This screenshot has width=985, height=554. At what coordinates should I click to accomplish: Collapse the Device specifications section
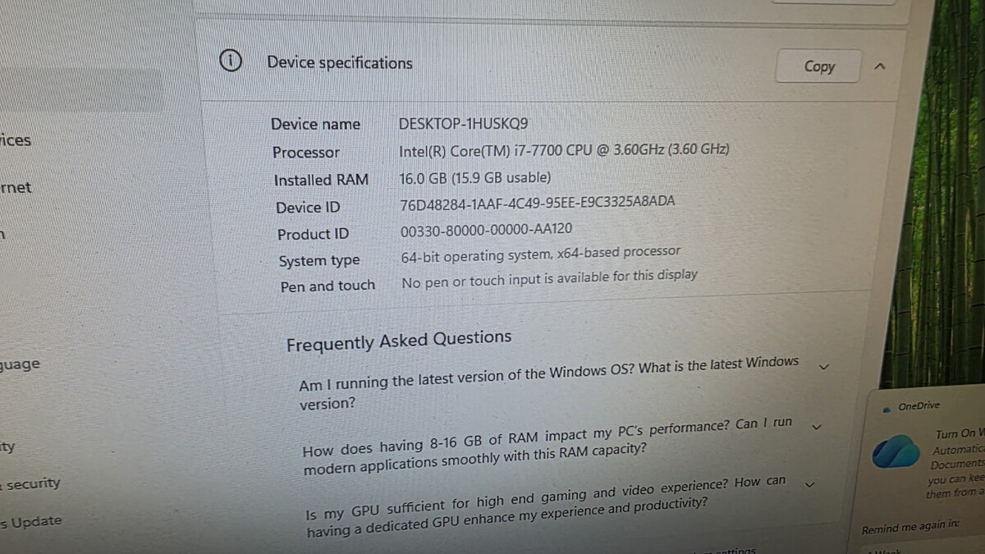click(x=880, y=66)
